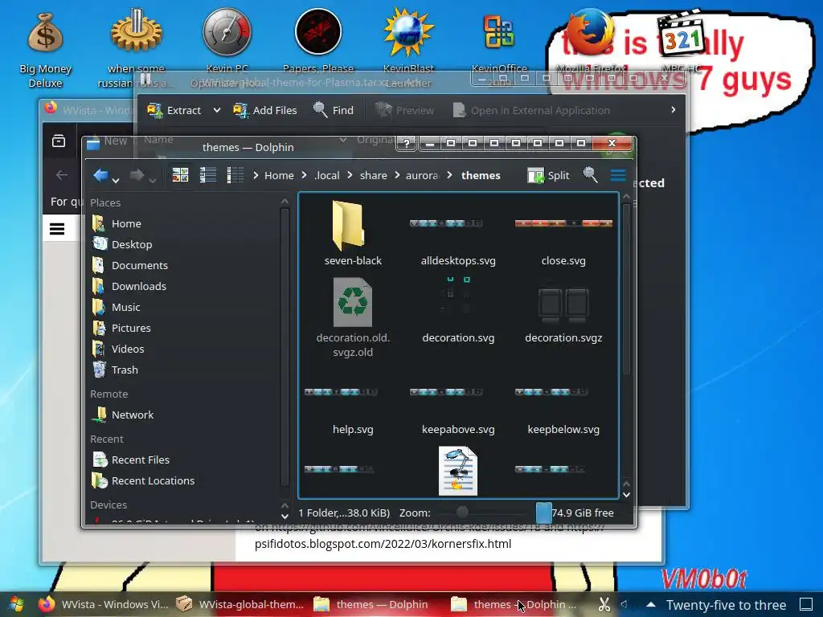
Task: Open the Kevin PC Optimiser desktop icon
Action: point(227,48)
